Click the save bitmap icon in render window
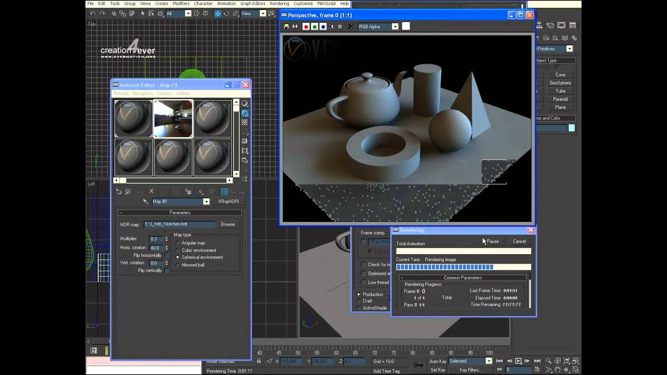The width and height of the screenshot is (667, 375). coord(286,27)
